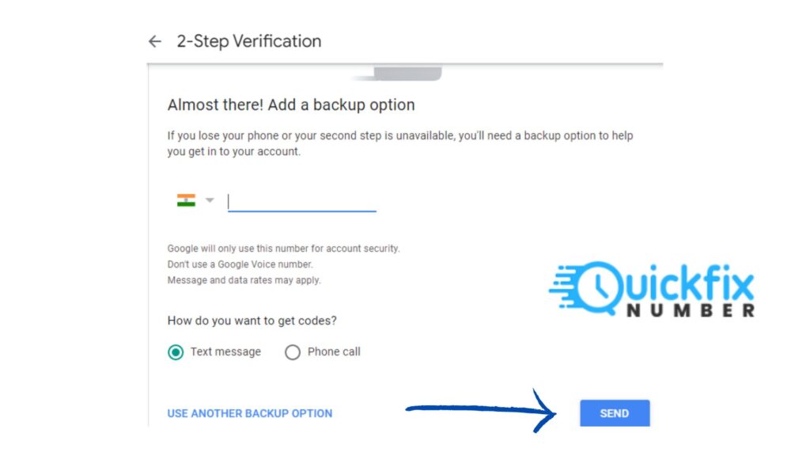Open the country code dropdown arrow
The image size is (810, 456).
(x=209, y=200)
